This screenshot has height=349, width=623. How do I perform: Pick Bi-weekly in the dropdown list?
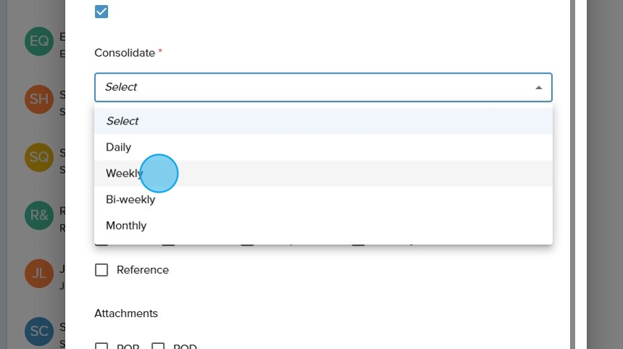(x=130, y=199)
